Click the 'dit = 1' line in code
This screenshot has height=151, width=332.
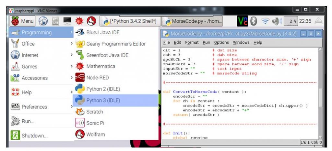172,50
